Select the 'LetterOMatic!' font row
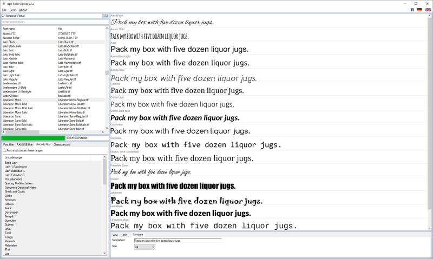433x259 pixels. [x=53, y=96]
